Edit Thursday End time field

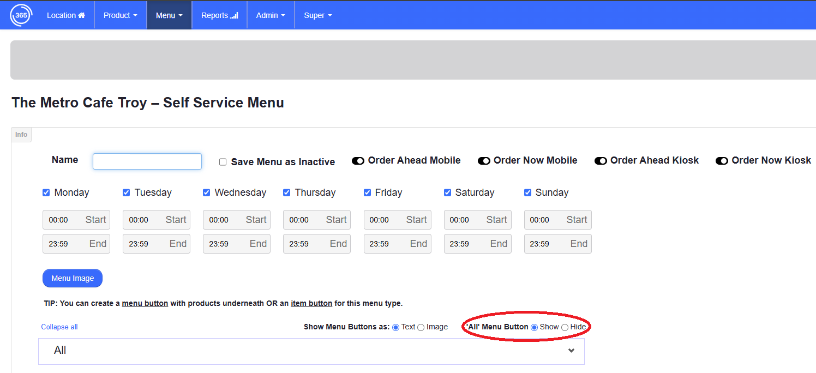click(317, 244)
